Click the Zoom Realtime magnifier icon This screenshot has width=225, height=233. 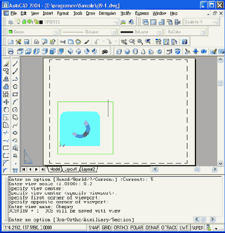coord(132,42)
